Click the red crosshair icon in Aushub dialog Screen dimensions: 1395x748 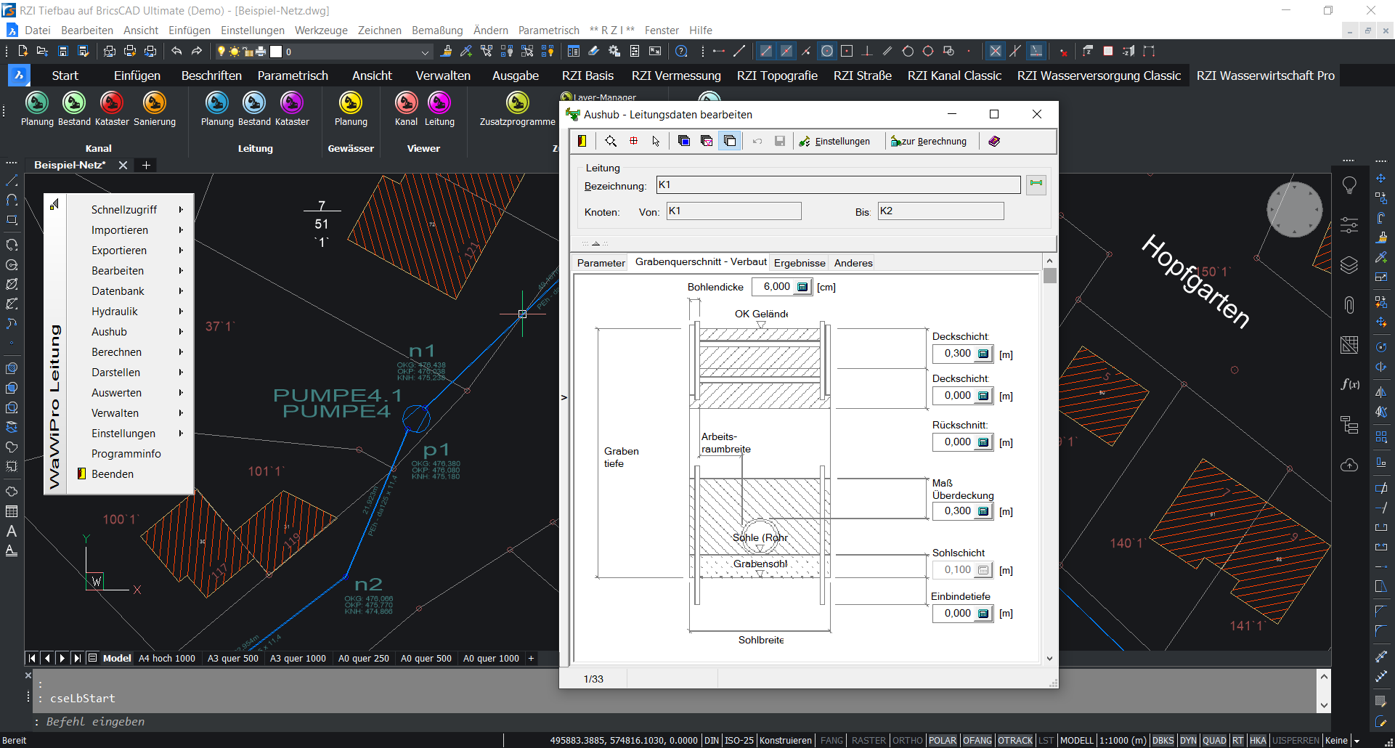tap(633, 141)
